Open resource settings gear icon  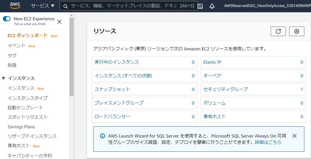pyautogui.click(x=296, y=31)
